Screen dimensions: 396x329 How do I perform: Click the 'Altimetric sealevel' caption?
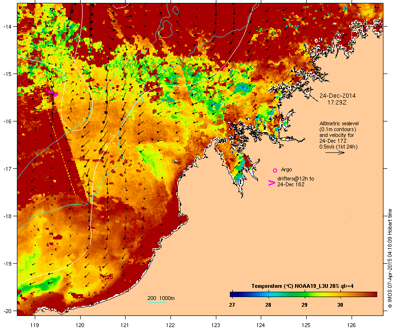click(x=339, y=123)
